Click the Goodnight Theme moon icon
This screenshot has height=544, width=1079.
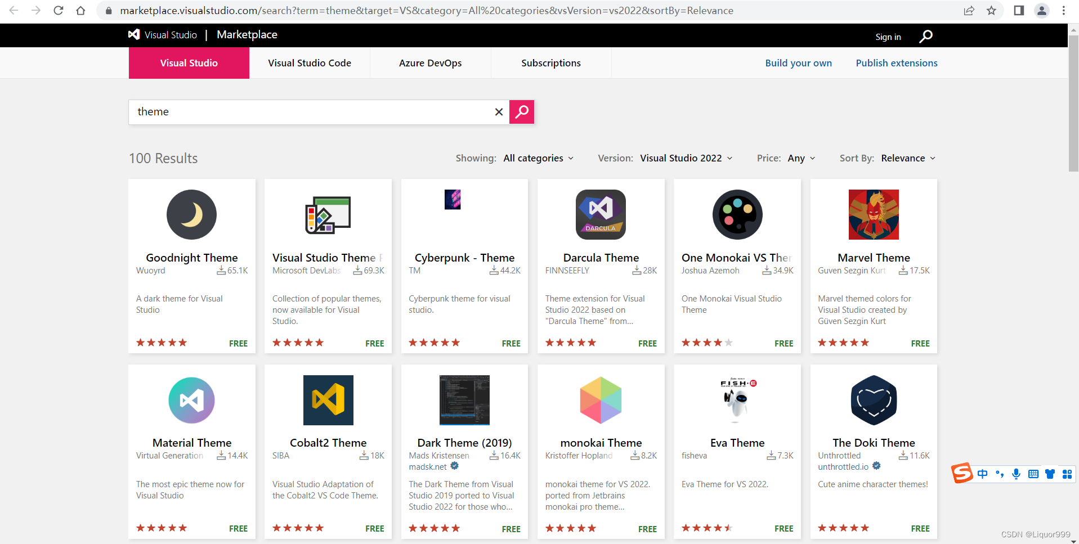click(x=191, y=214)
